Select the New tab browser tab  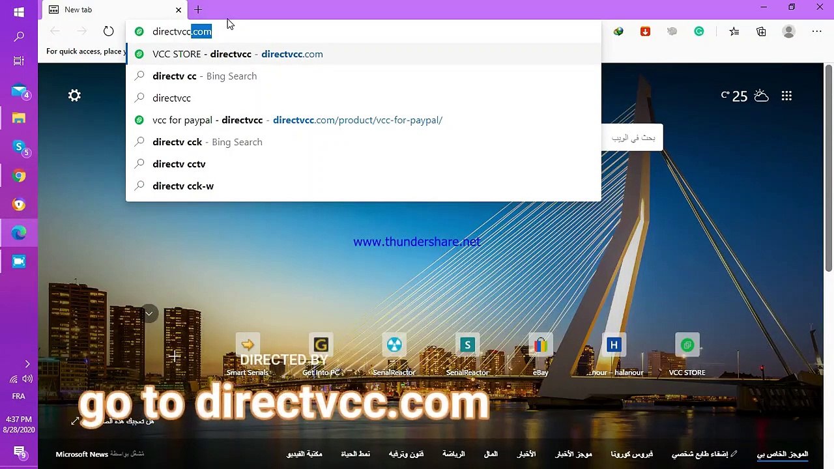point(115,10)
